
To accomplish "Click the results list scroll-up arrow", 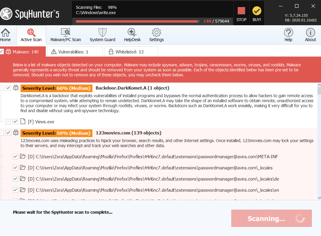I will coord(319,85).
